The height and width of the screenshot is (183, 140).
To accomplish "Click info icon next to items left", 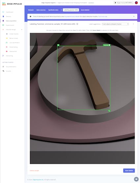I will 77,24.
